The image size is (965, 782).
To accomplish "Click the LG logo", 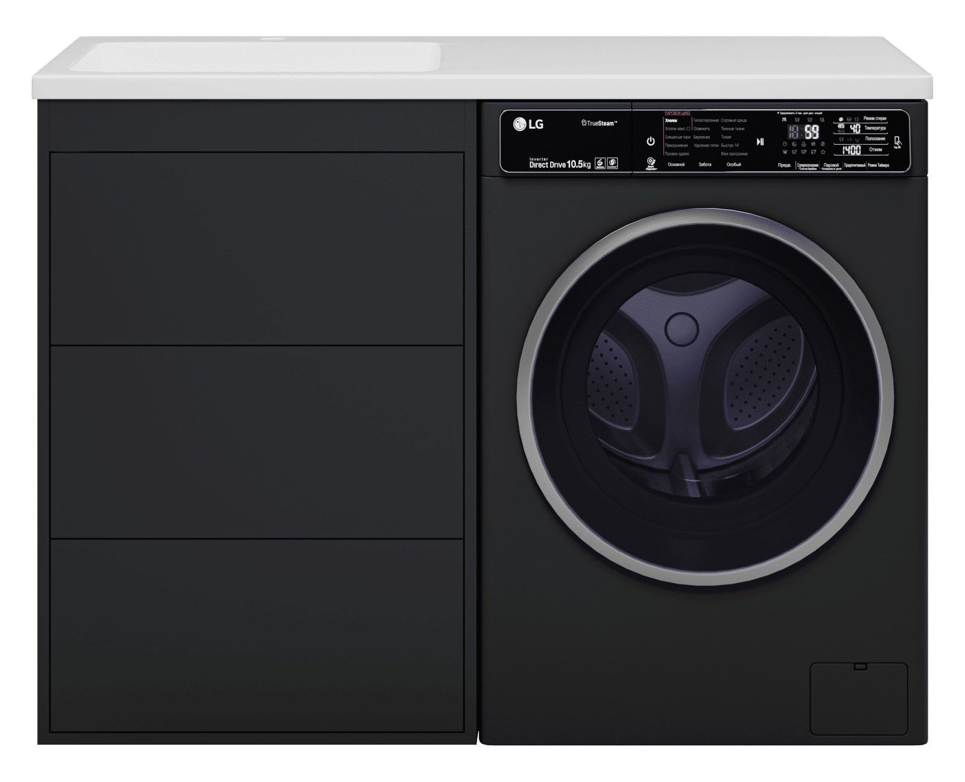I will pos(528,125).
